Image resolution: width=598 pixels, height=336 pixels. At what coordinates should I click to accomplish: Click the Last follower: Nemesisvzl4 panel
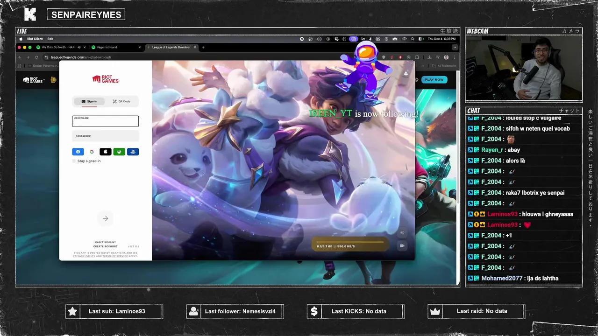[x=235, y=311]
